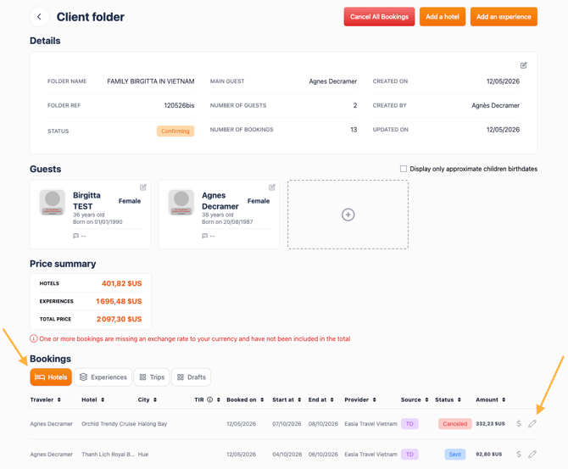Sort bookings by Traveler column
568x469 pixels.
click(x=45, y=399)
